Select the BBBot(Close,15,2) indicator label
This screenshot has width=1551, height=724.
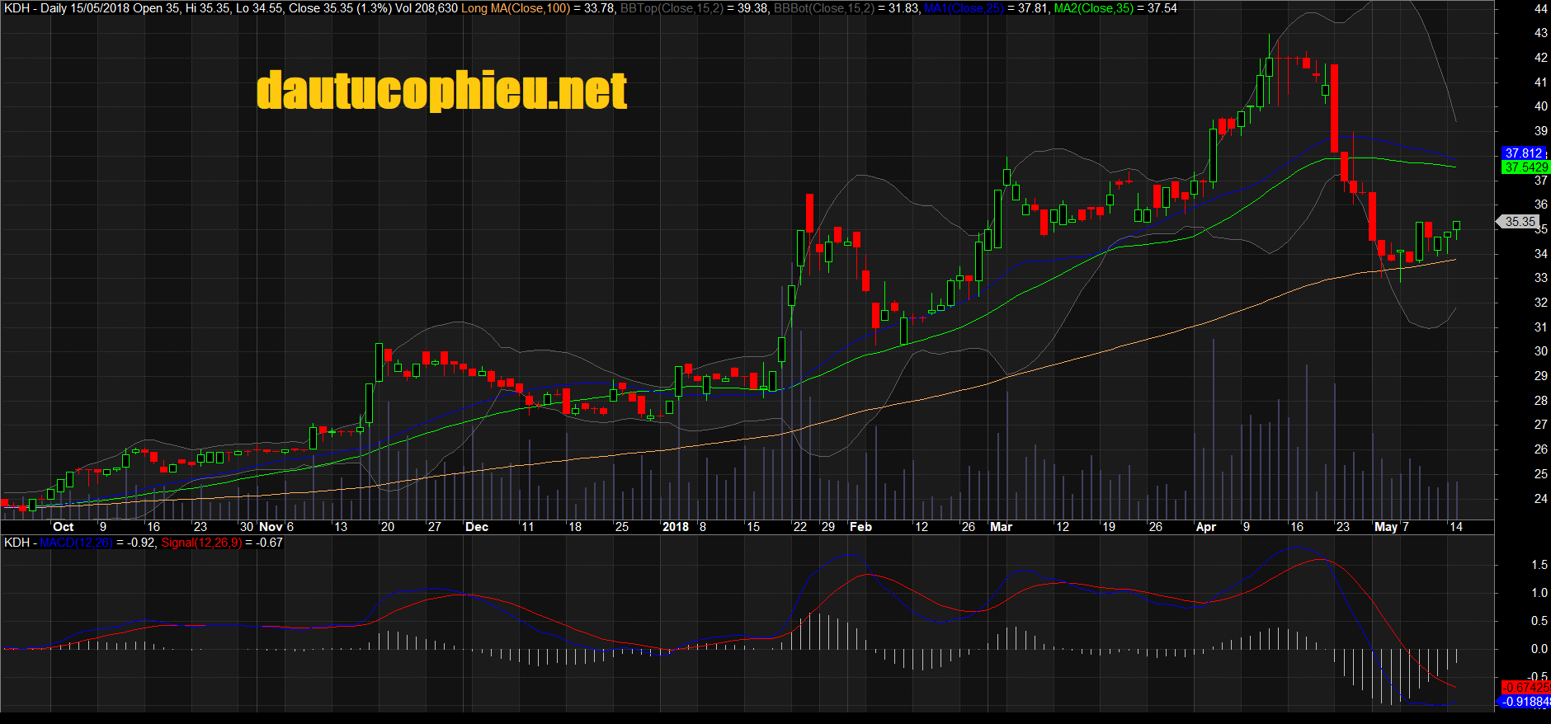pos(823,8)
